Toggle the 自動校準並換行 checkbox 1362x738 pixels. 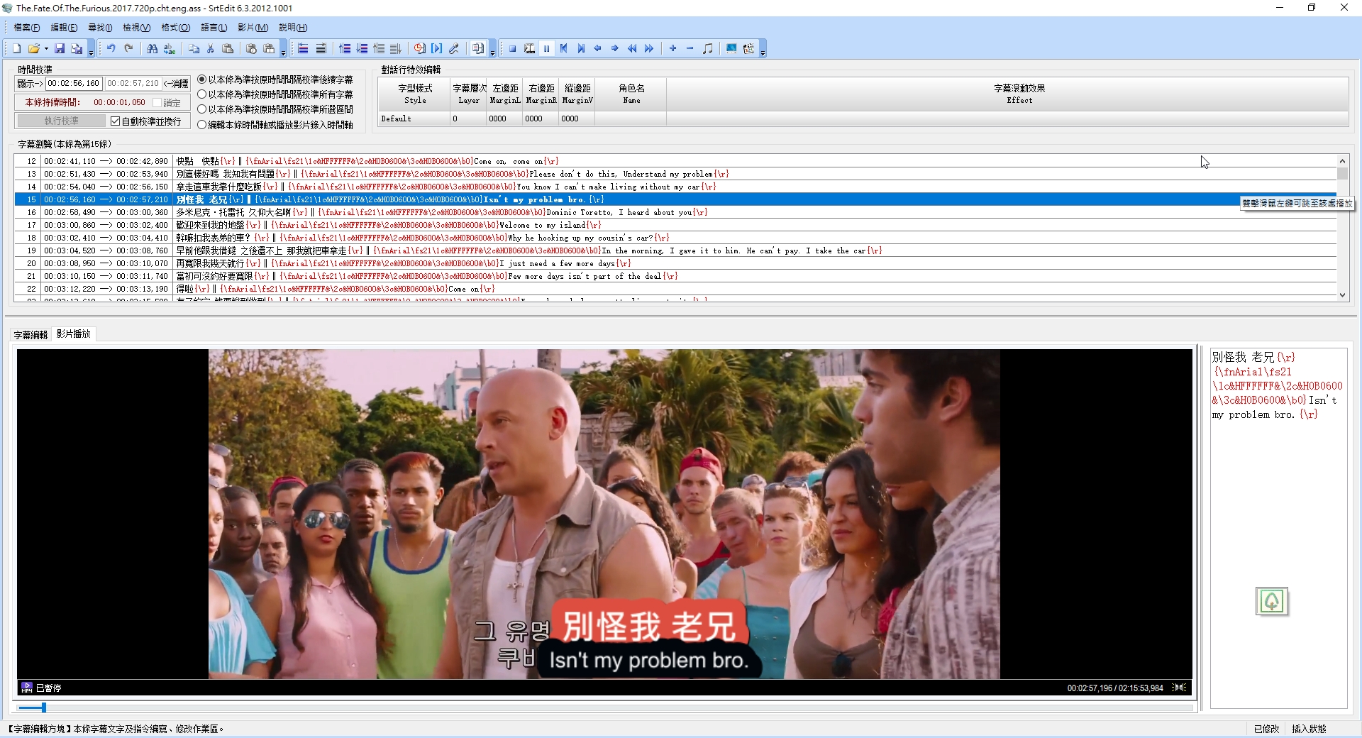point(116,121)
